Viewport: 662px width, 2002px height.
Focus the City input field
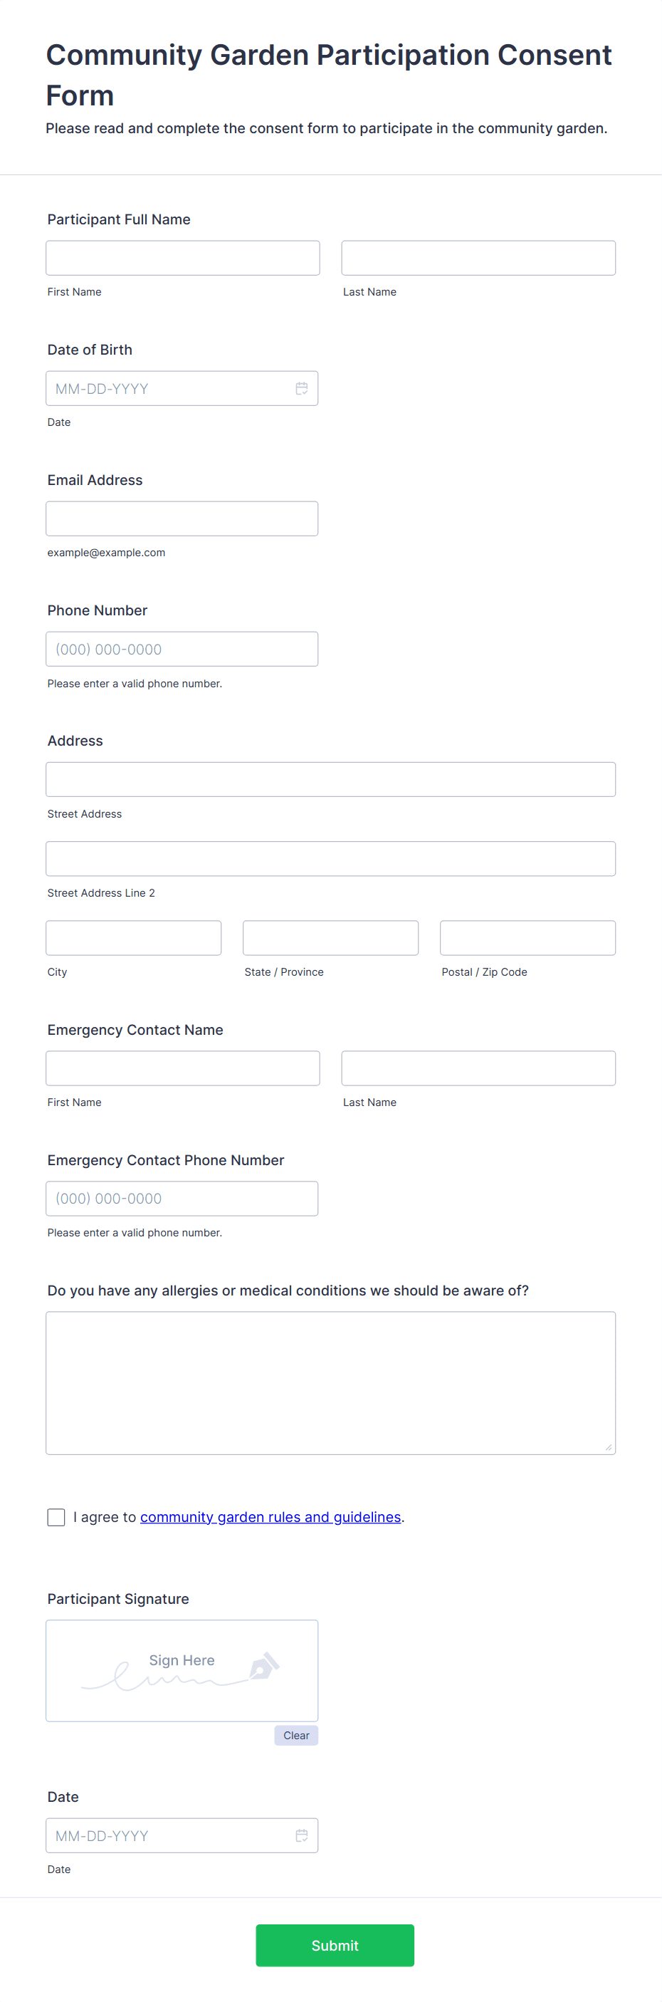pyautogui.click(x=134, y=938)
